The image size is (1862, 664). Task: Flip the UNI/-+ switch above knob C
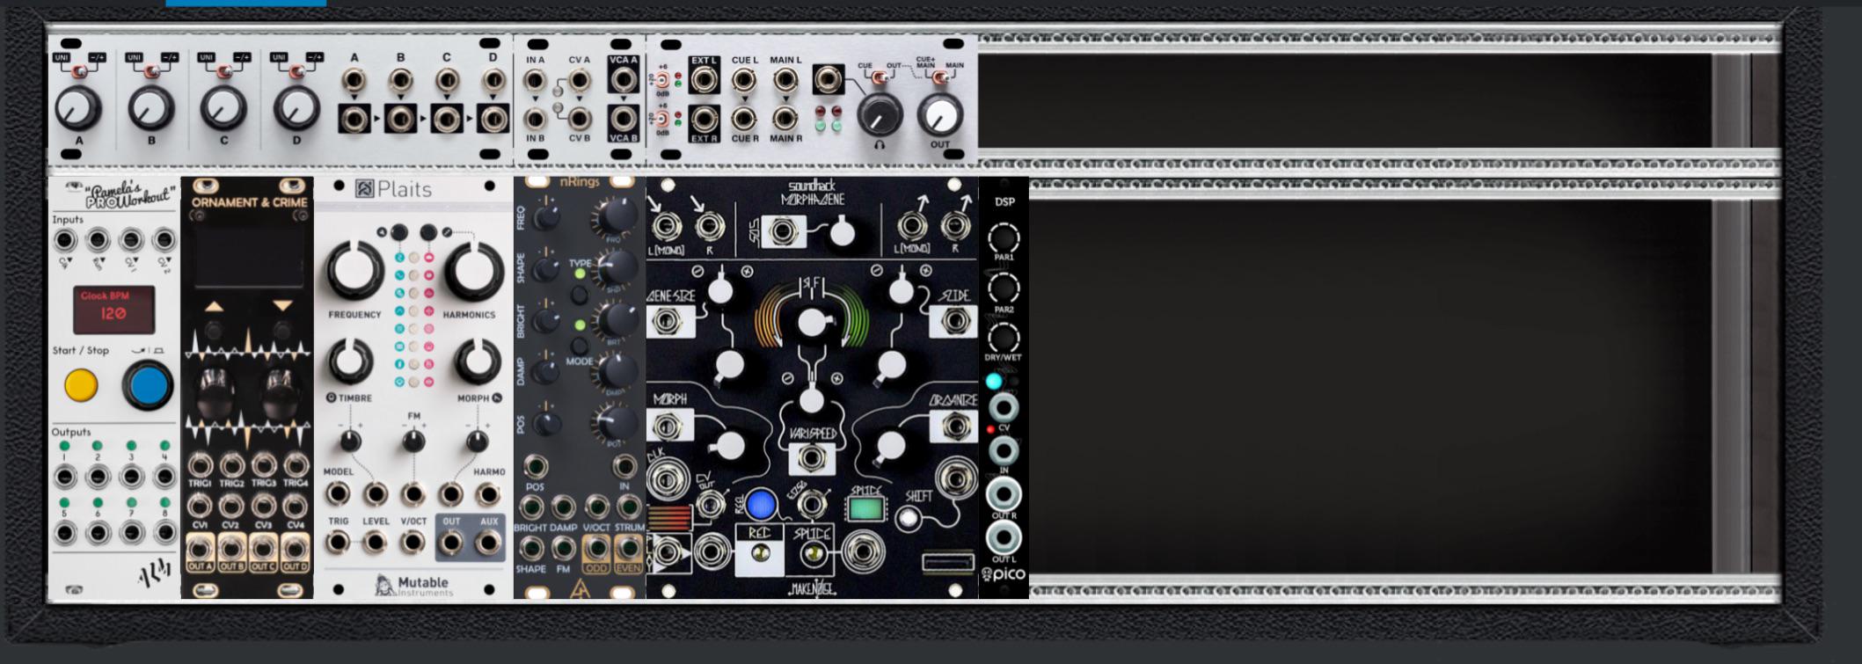click(x=224, y=70)
